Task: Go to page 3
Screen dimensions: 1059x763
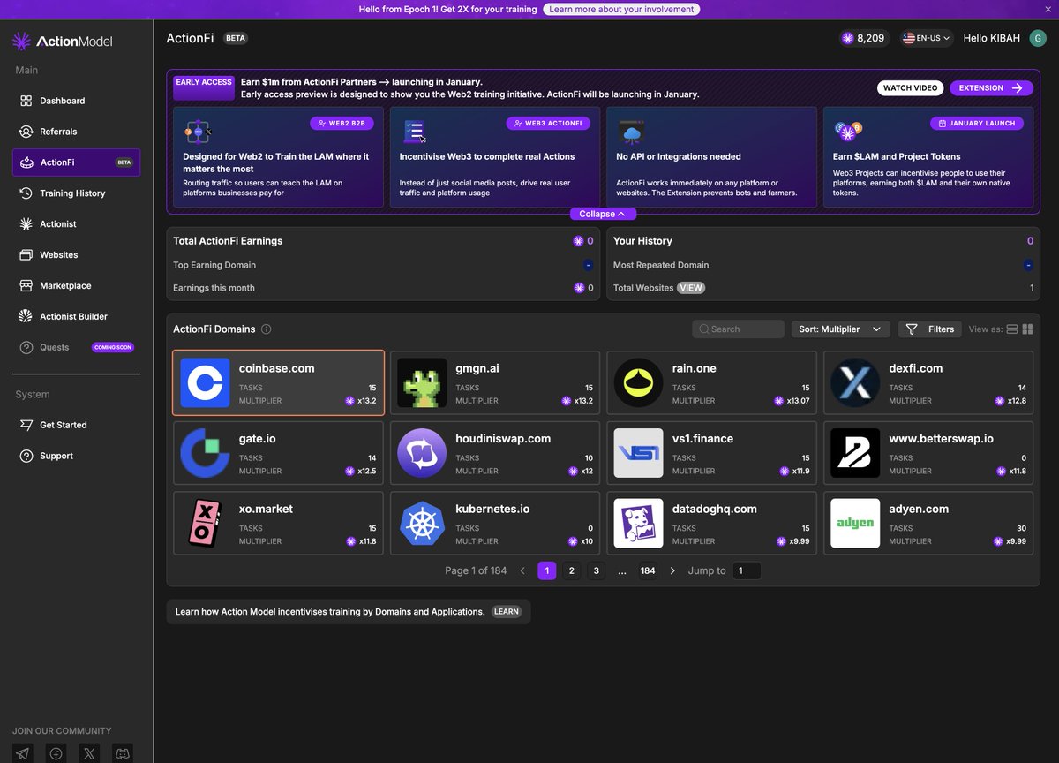Action: click(x=597, y=570)
